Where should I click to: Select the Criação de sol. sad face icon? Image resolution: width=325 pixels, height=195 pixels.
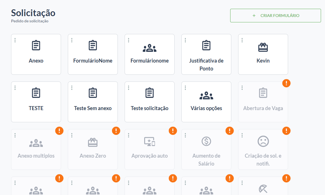pos(263,141)
